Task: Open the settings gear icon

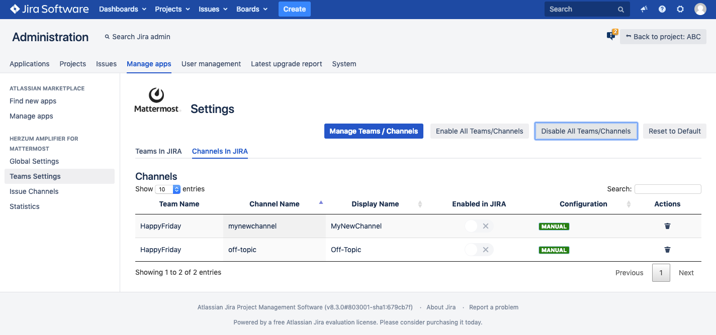Action: coord(680,9)
